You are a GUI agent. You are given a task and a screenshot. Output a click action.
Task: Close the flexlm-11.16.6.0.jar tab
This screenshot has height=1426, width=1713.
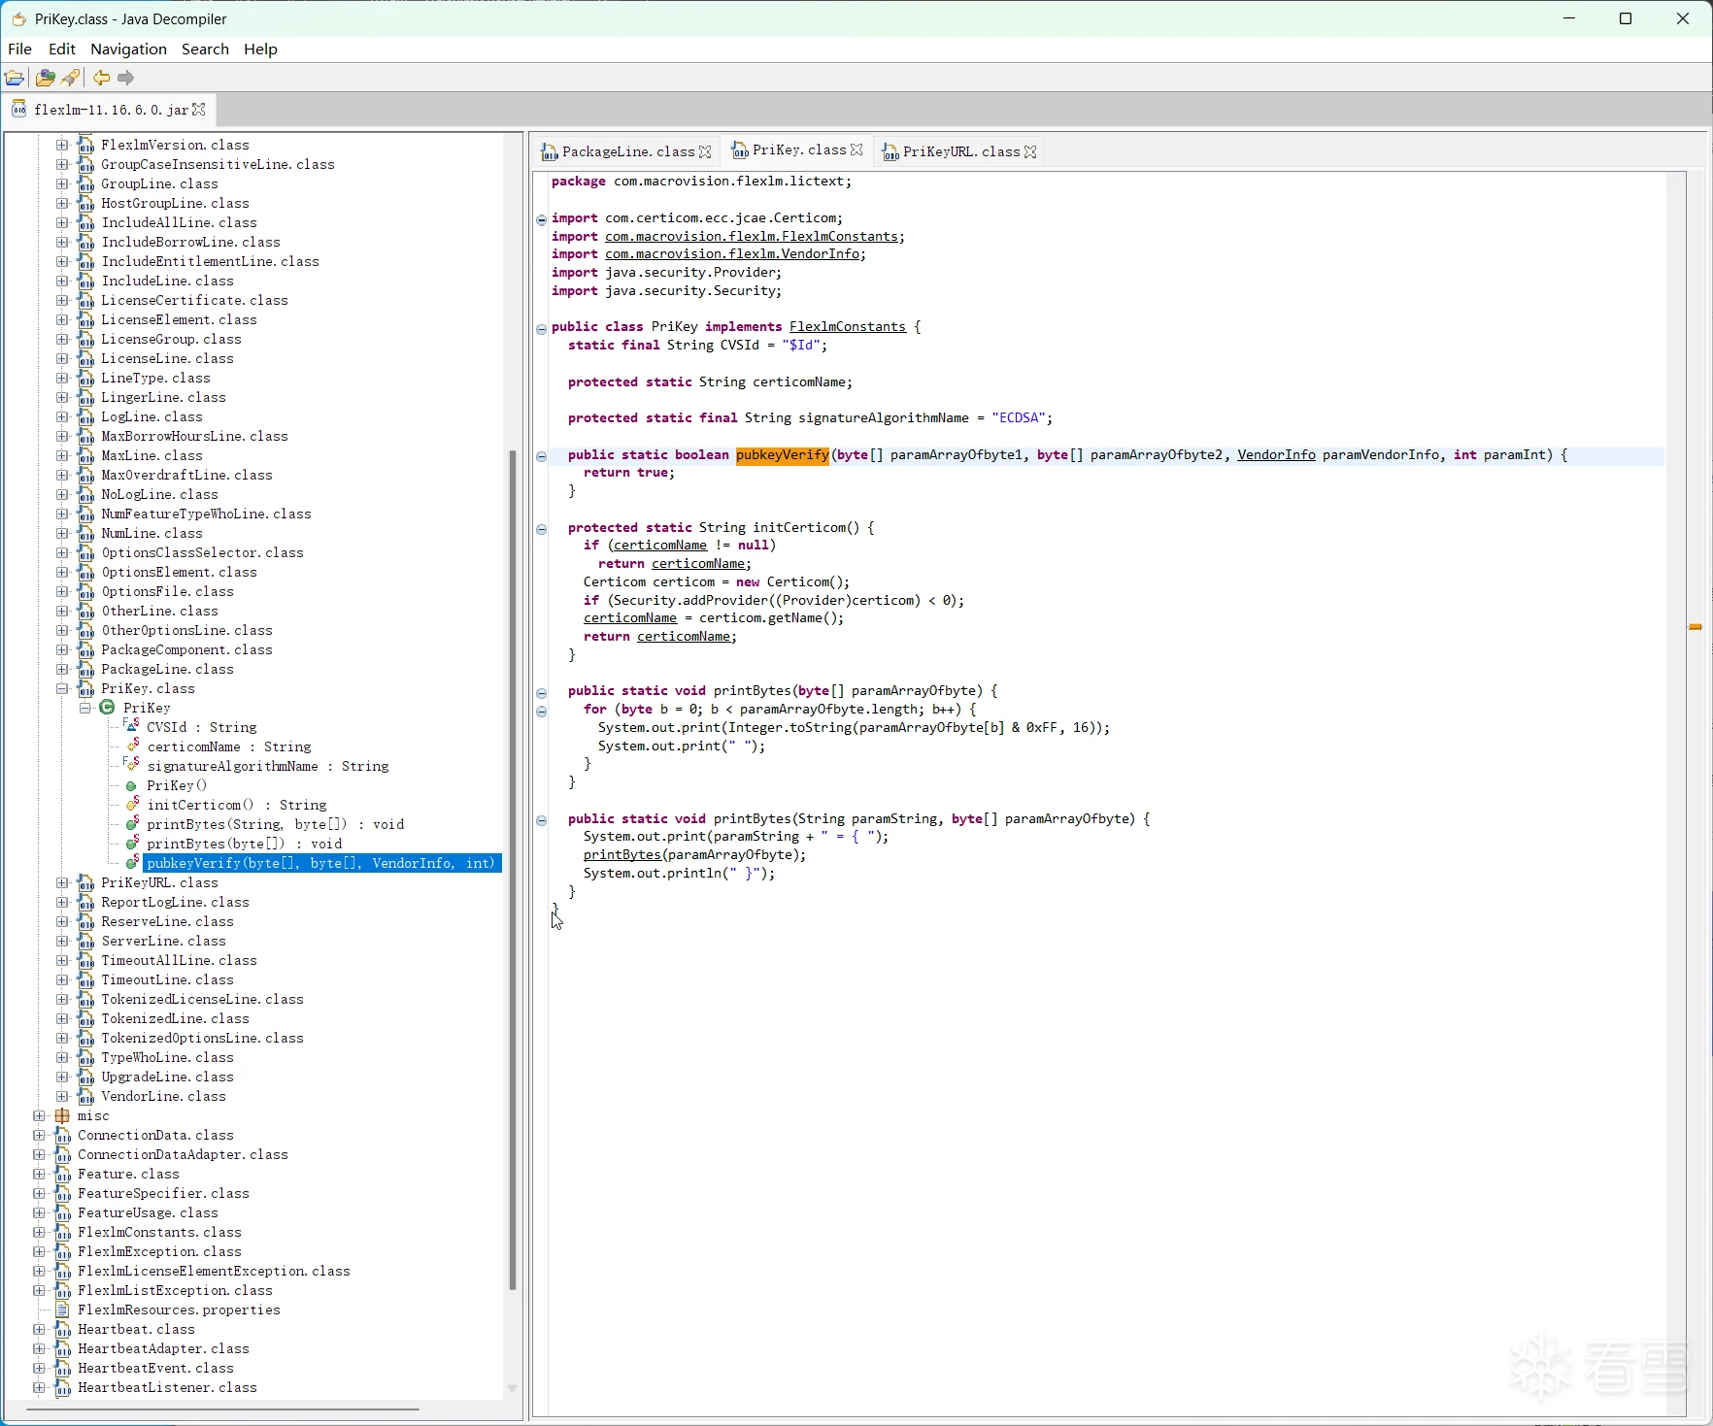click(x=200, y=110)
